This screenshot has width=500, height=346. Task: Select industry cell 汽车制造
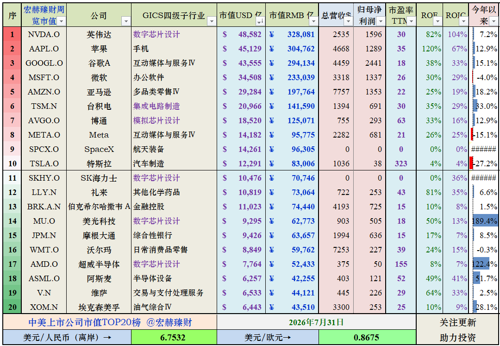coord(174,164)
